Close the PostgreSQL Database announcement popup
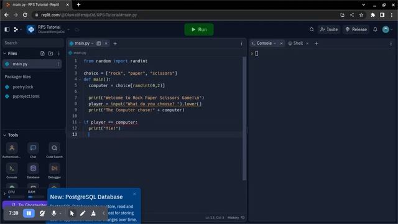This screenshot has width=398, height=224. coord(134,194)
